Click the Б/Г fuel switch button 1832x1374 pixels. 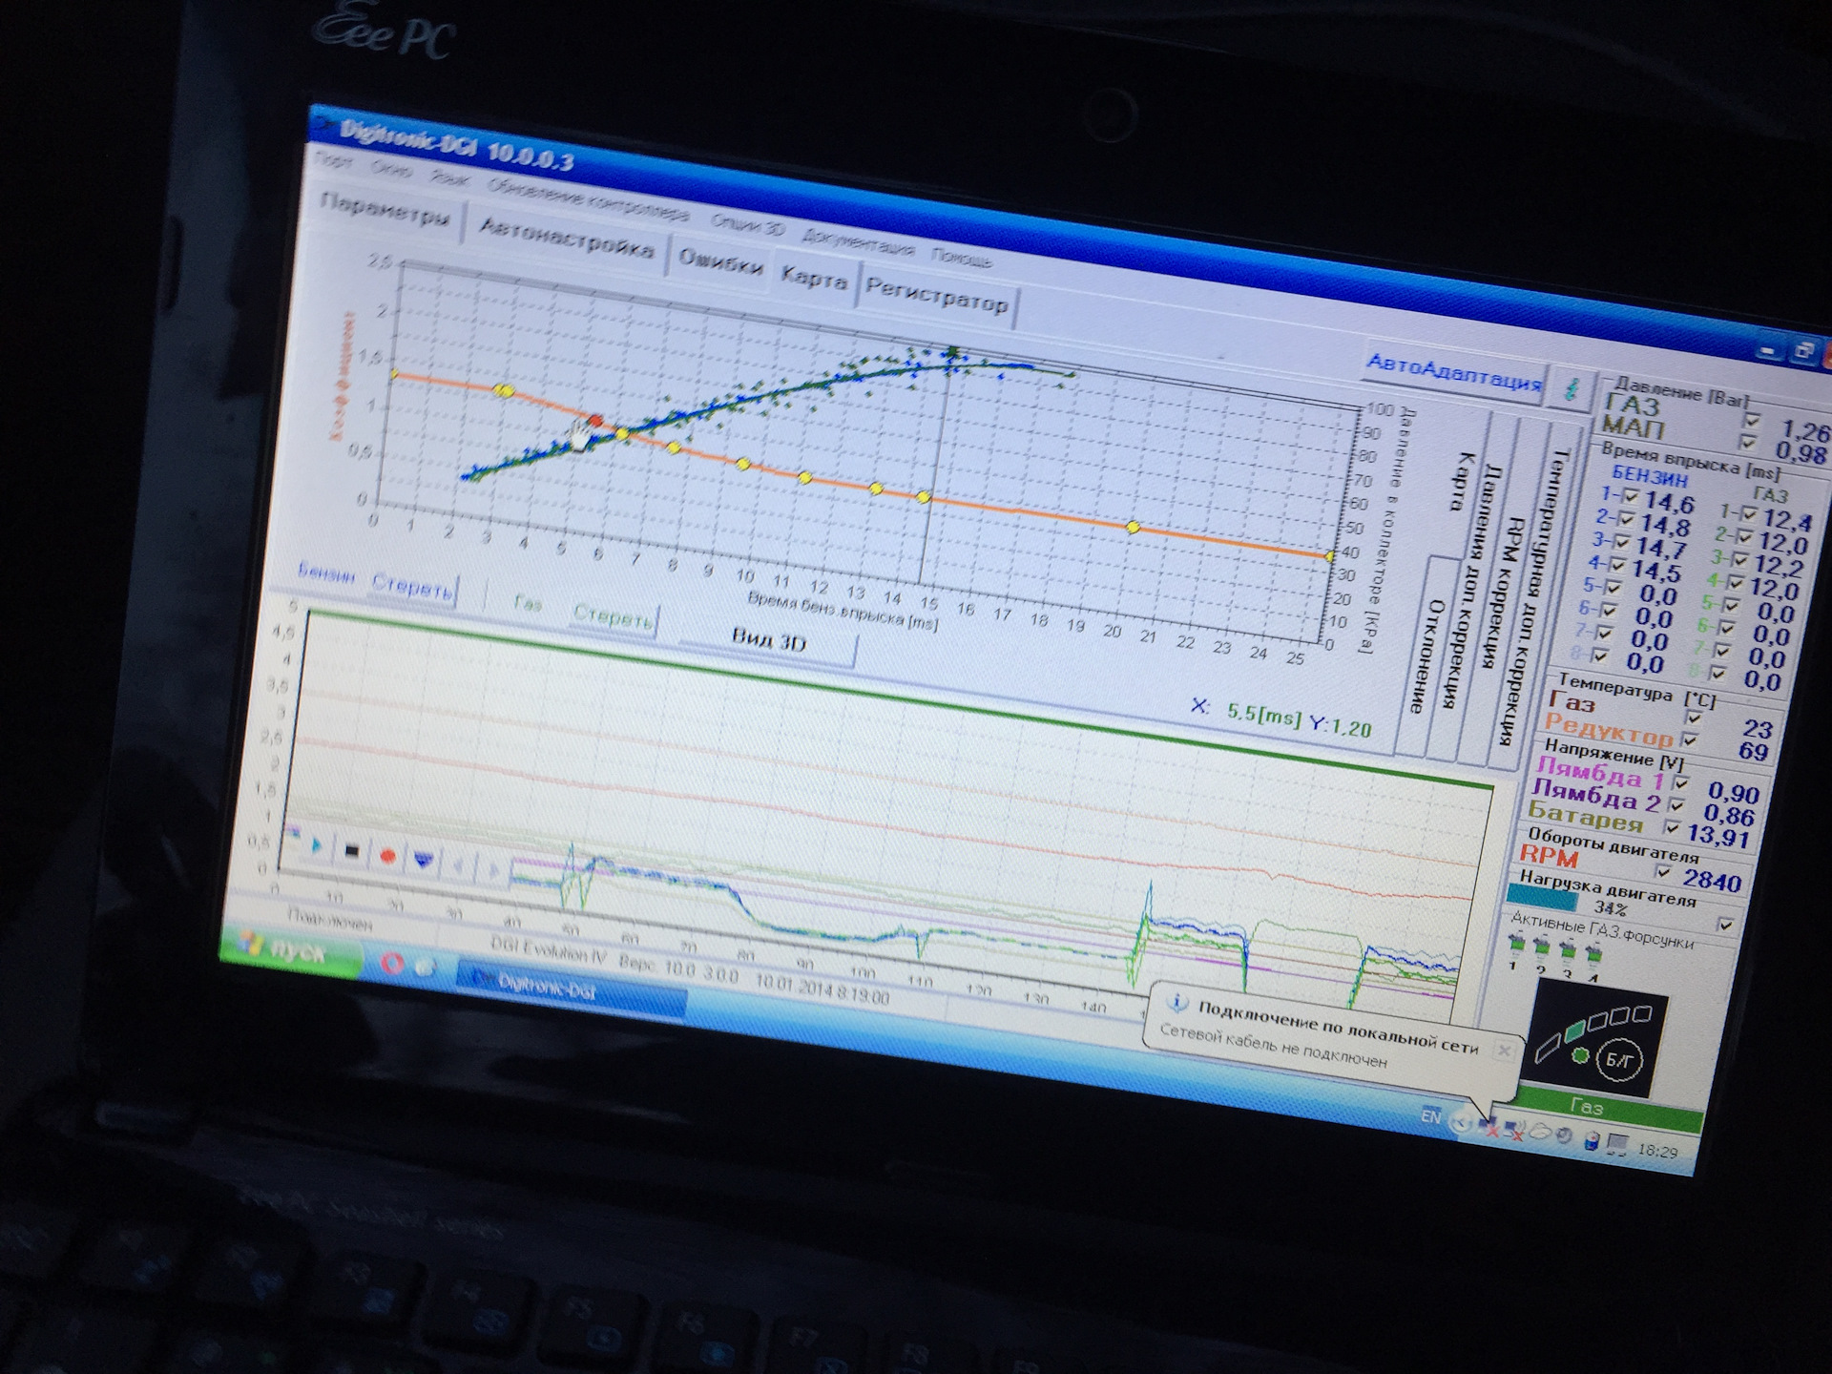click(x=1619, y=1060)
